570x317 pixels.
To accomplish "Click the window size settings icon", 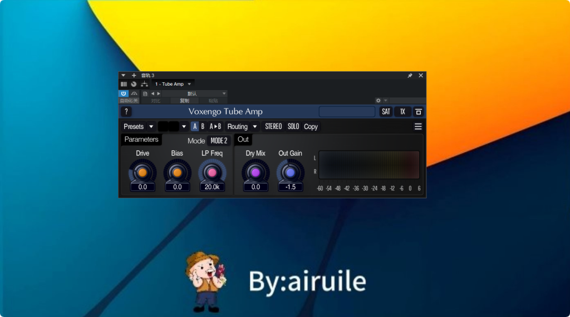I will (x=419, y=112).
